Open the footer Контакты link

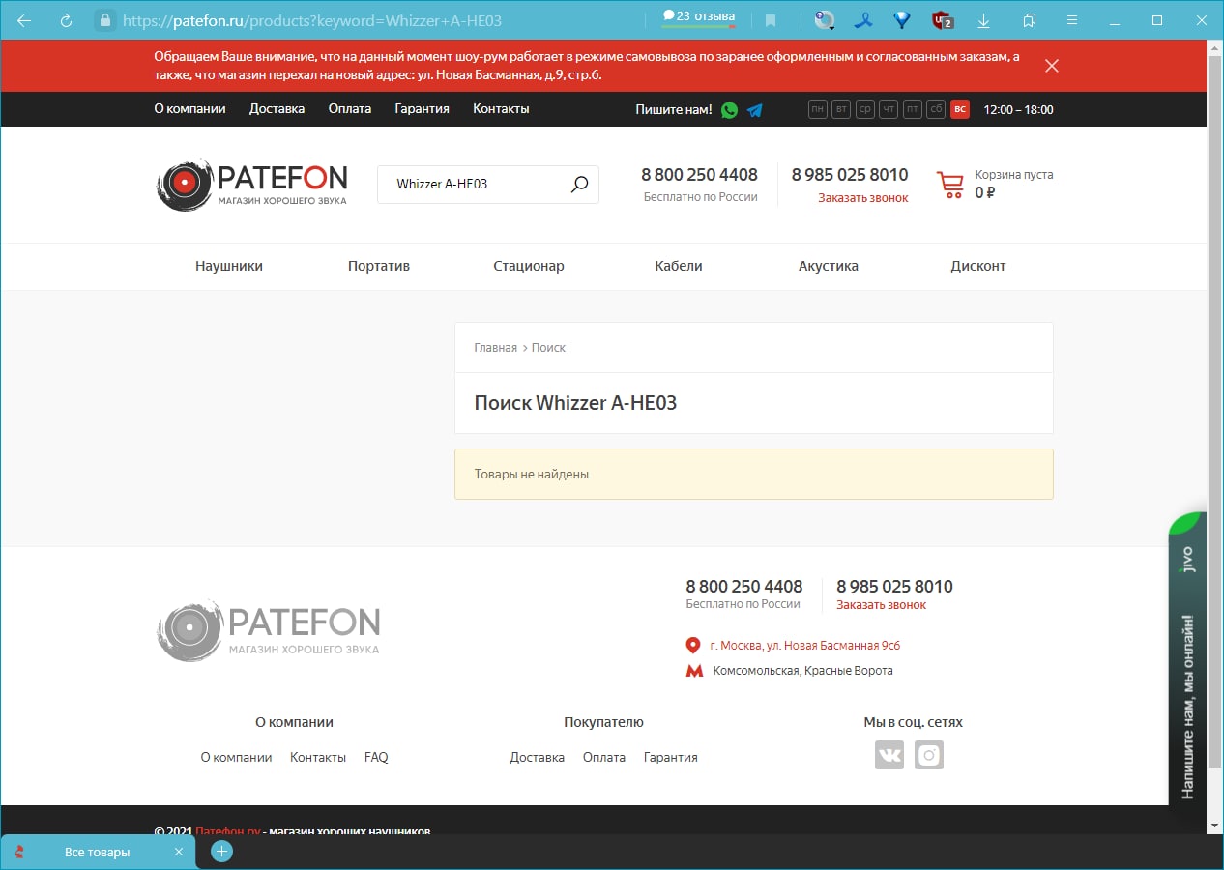[318, 758]
